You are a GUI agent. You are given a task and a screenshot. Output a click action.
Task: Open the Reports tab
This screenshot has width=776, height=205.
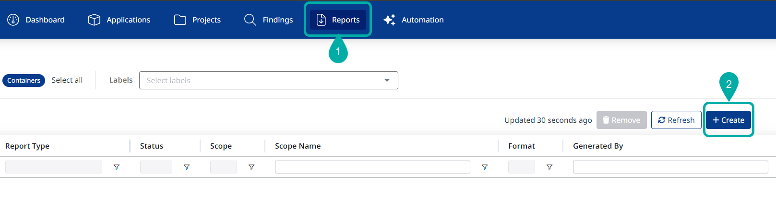click(338, 20)
